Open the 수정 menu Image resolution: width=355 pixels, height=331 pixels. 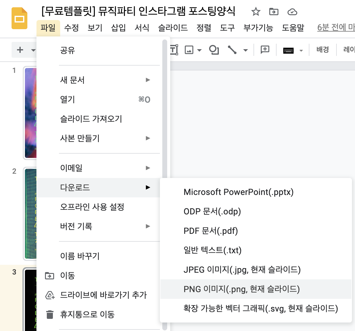click(x=71, y=28)
